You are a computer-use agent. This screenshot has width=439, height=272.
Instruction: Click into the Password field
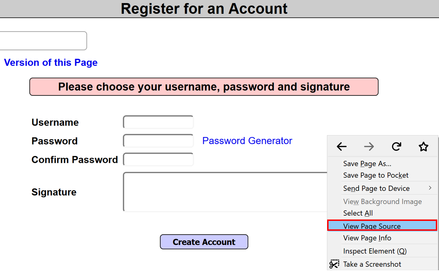tap(158, 141)
